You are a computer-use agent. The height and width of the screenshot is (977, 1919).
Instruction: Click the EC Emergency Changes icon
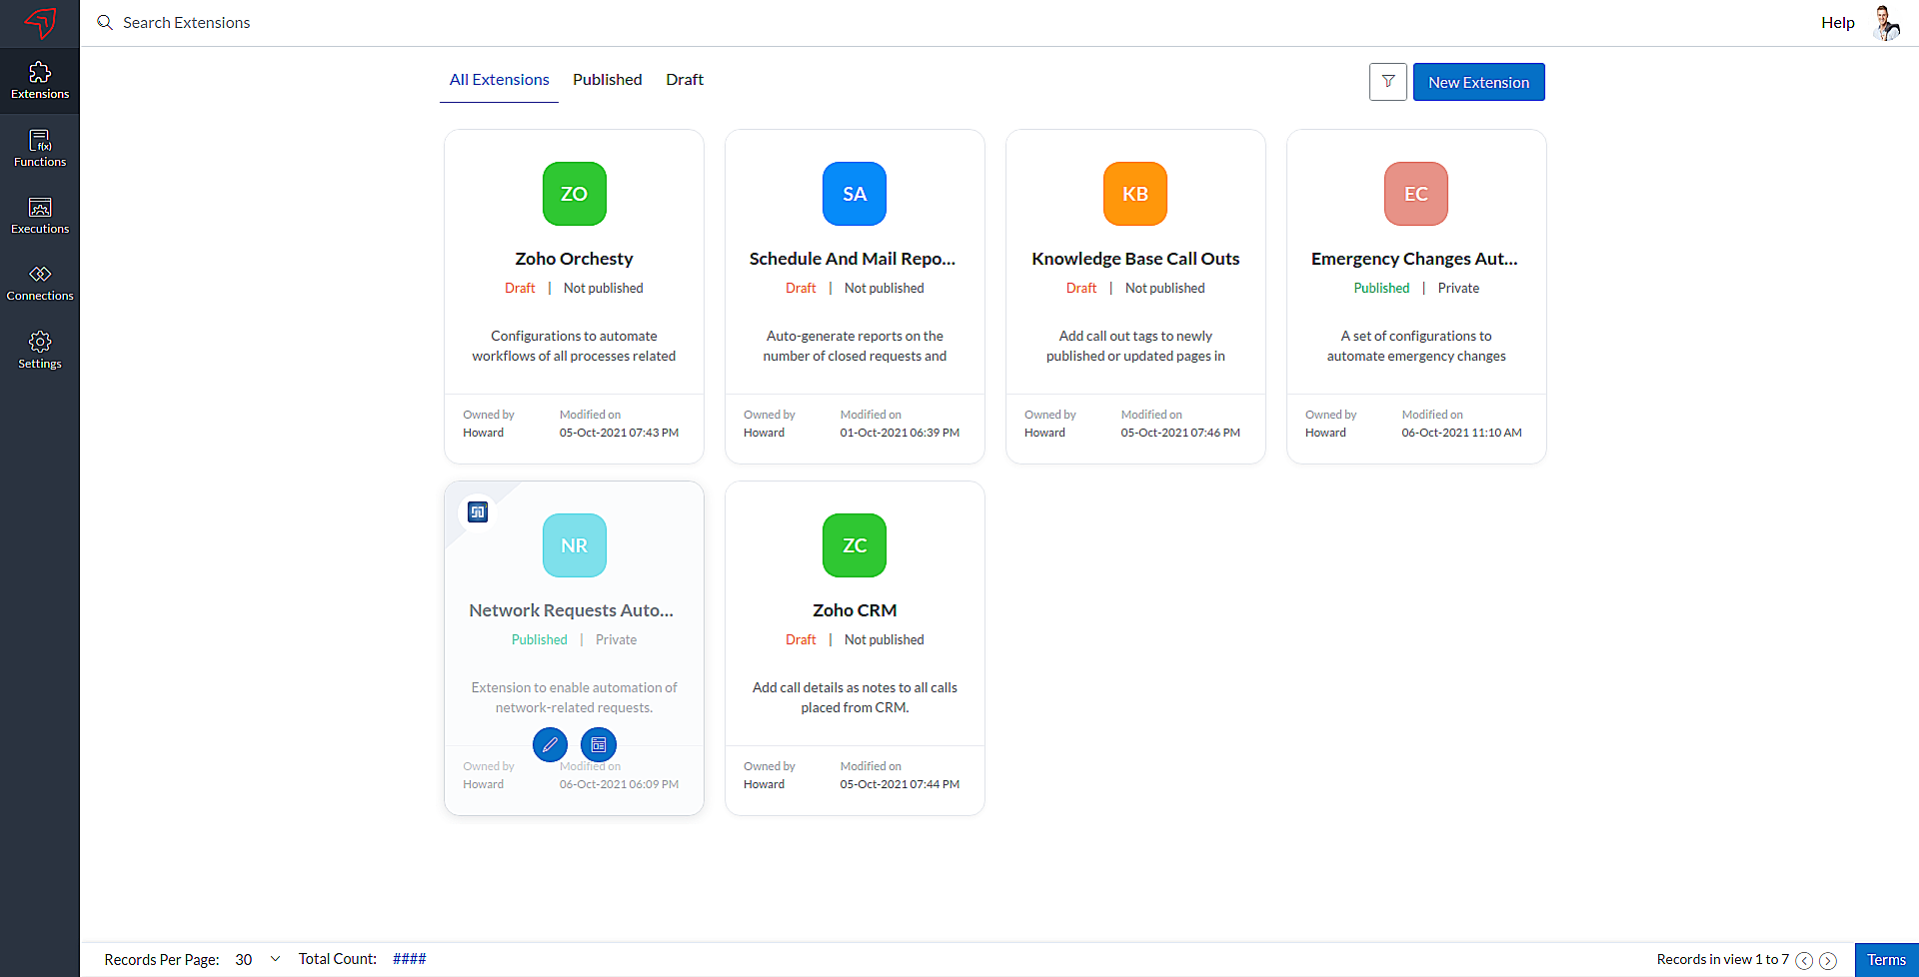click(x=1416, y=194)
